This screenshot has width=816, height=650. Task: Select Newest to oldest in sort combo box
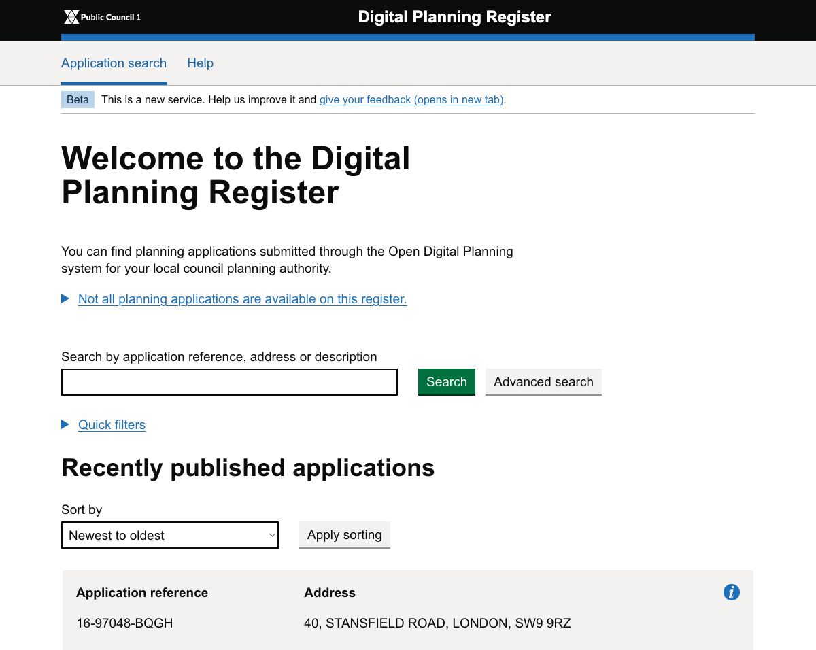point(169,535)
